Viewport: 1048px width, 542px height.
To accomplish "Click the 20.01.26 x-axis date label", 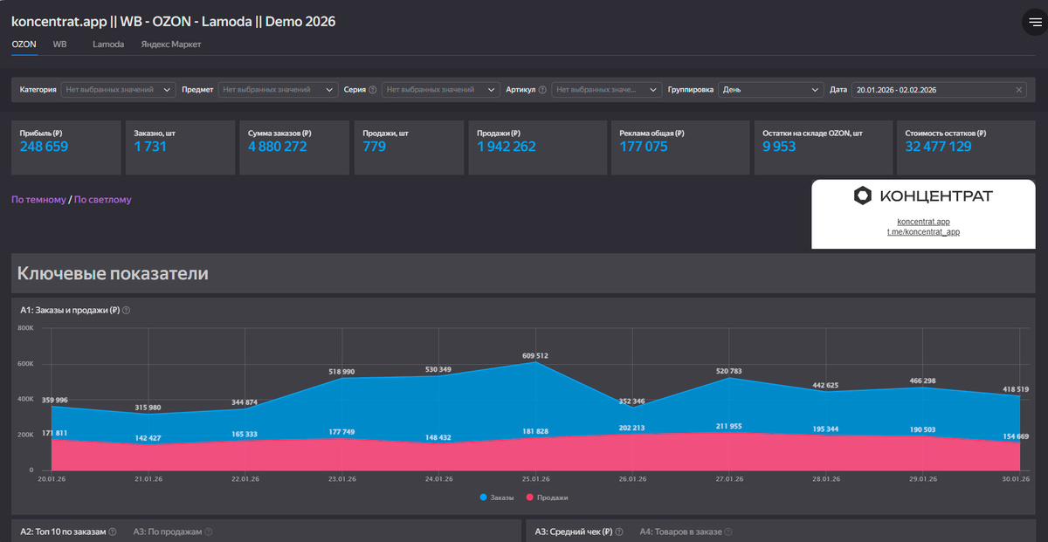I will (52, 478).
